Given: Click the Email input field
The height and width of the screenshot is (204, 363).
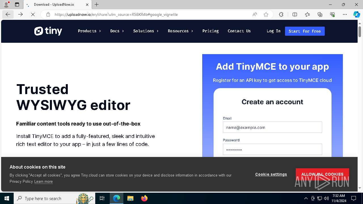Looking at the screenshot, I should coord(272,127).
